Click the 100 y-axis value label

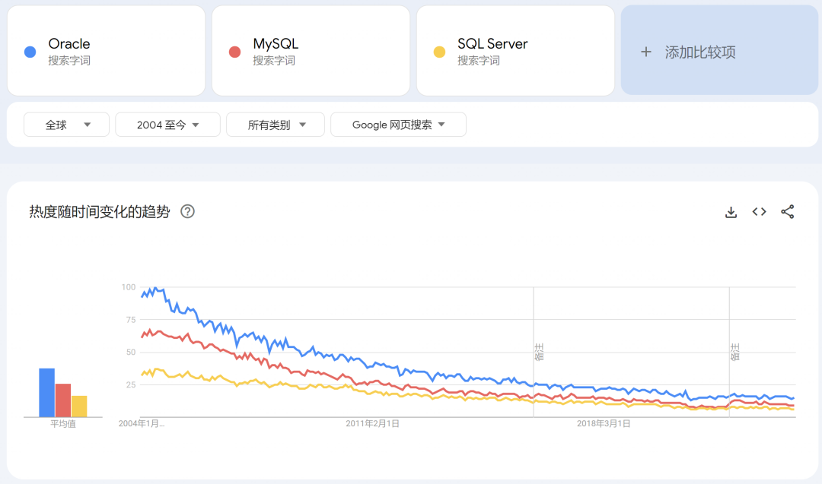(x=129, y=287)
